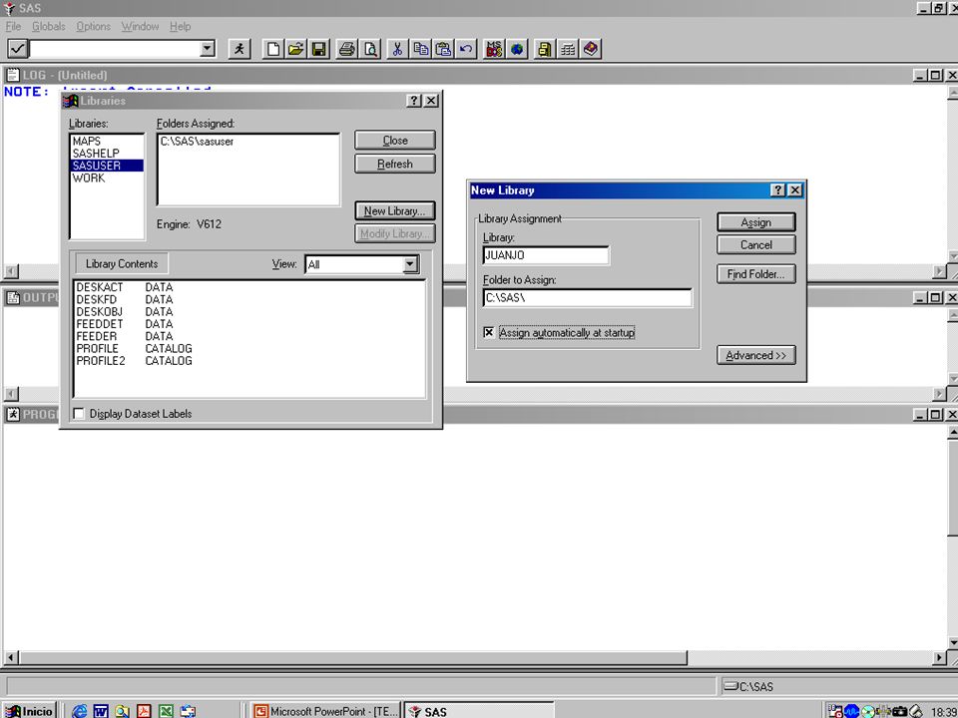
Task: Click the Inicio start button
Action: pos(29,711)
